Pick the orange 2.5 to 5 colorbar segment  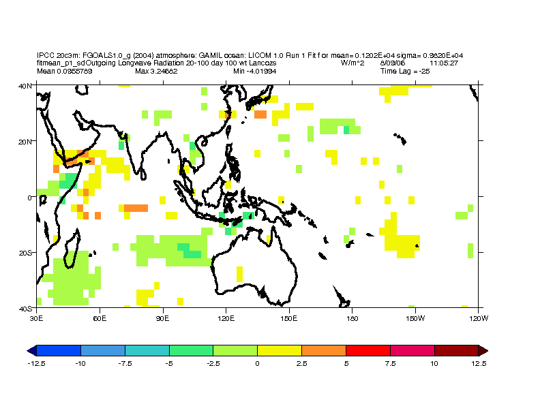[x=324, y=350]
